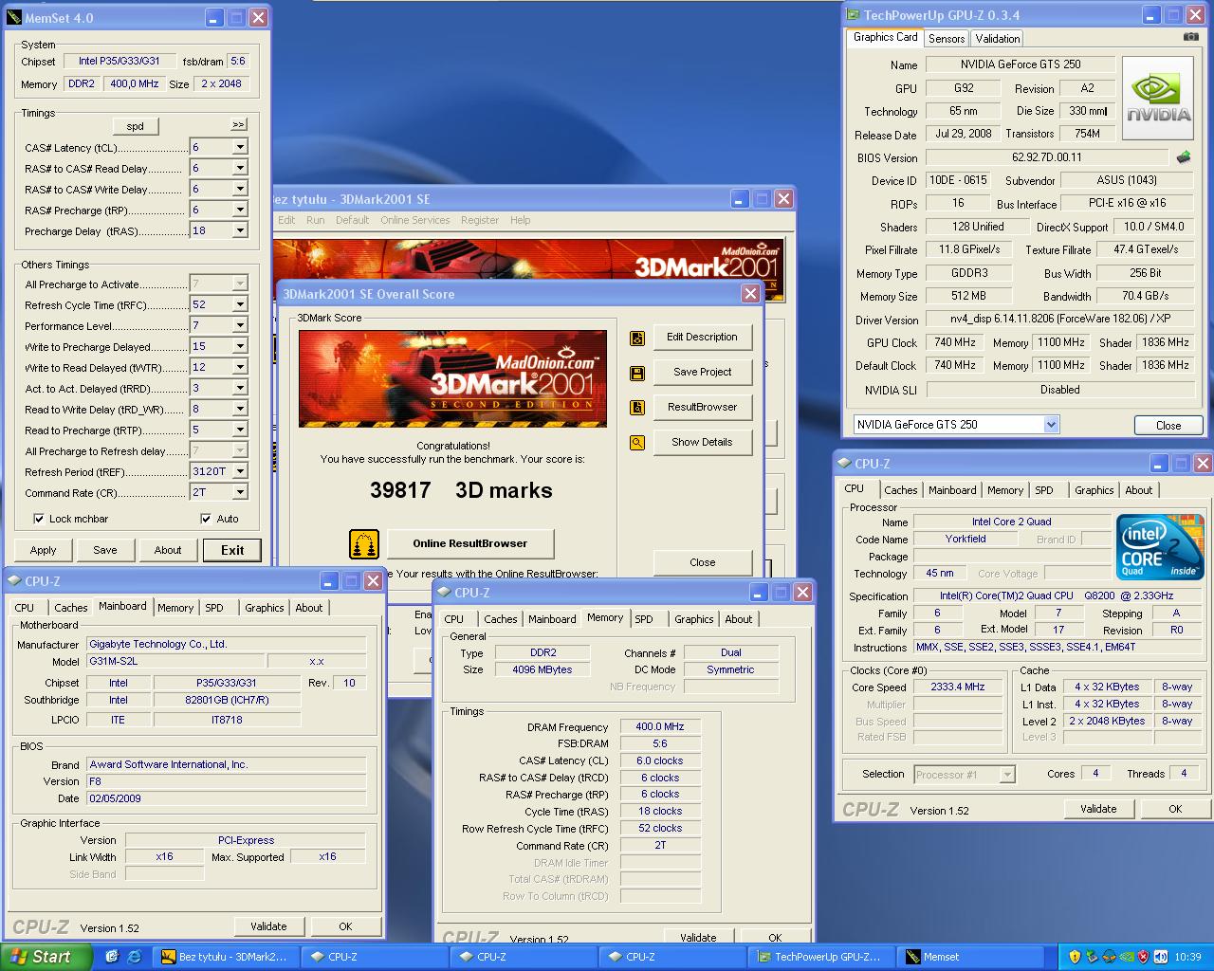The image size is (1214, 971).
Task: Open the RAS# to CAS# Read Delay dropdown
Action: (239, 168)
